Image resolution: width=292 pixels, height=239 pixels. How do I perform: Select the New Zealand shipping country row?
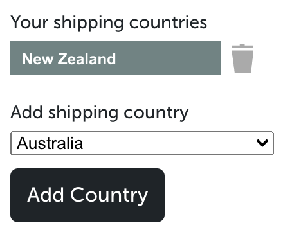pyautogui.click(x=116, y=58)
